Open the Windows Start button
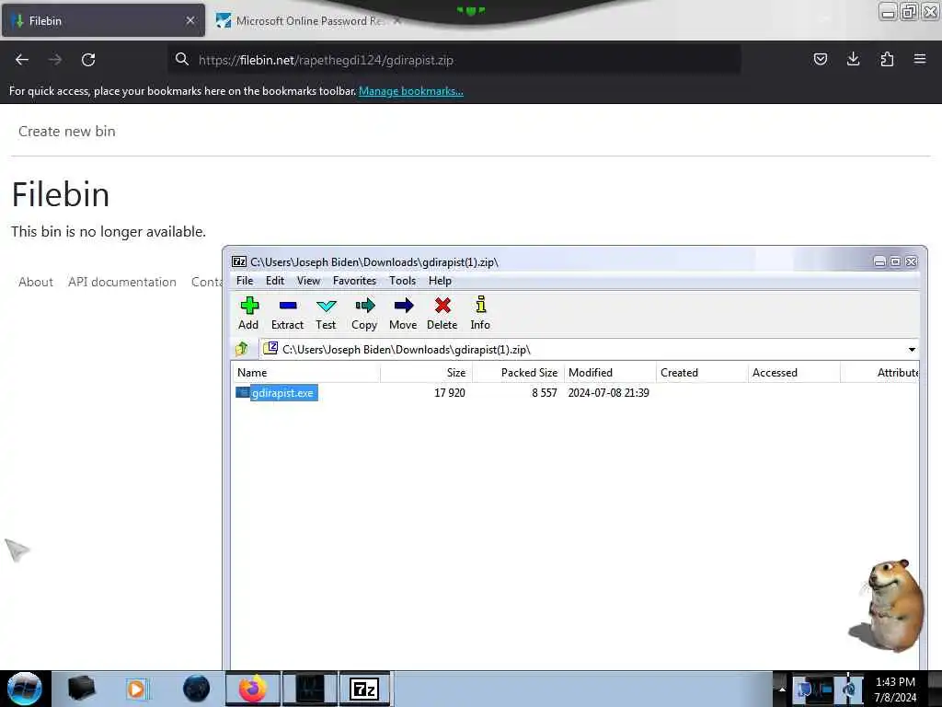The image size is (942, 707). 25,689
